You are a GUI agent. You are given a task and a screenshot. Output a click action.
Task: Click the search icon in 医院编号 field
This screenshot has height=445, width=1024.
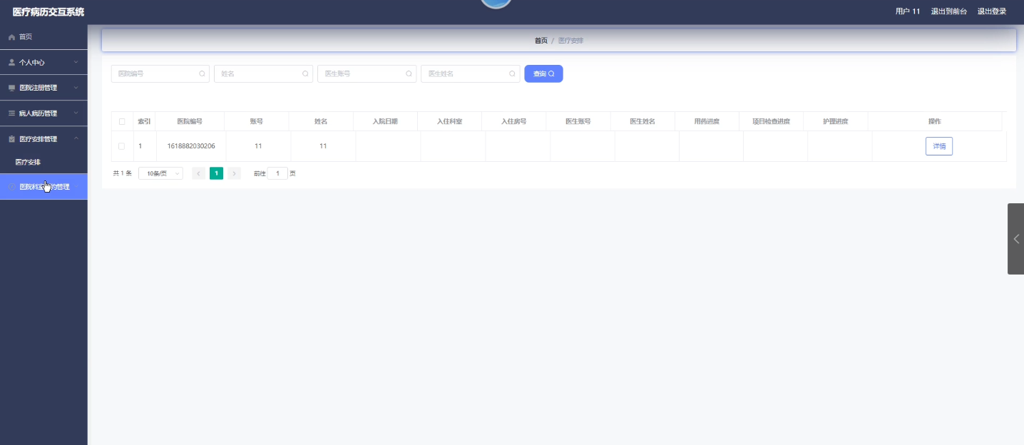pyautogui.click(x=202, y=73)
